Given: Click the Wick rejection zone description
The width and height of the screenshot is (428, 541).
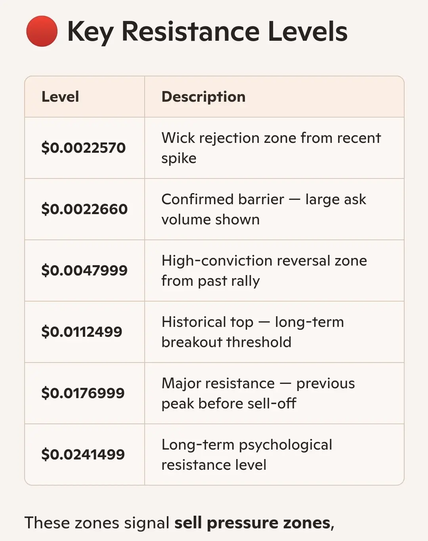Looking at the screenshot, I should pyautogui.click(x=271, y=148).
